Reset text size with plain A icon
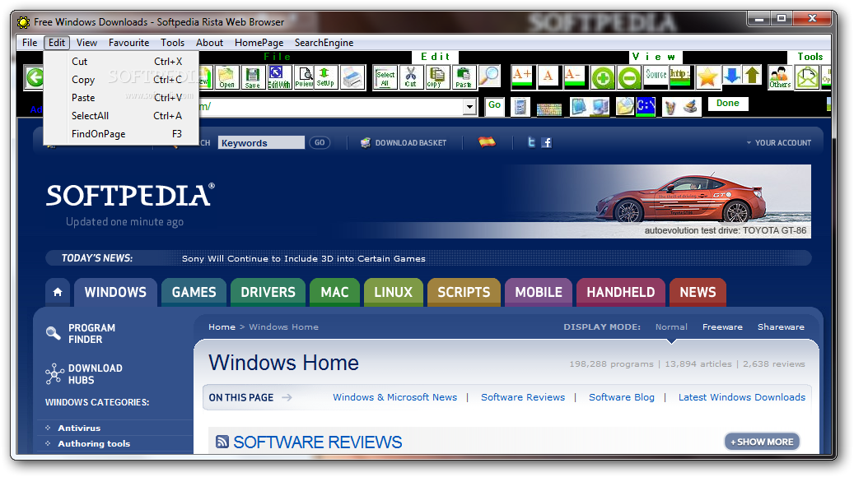854x477 pixels. (548, 76)
